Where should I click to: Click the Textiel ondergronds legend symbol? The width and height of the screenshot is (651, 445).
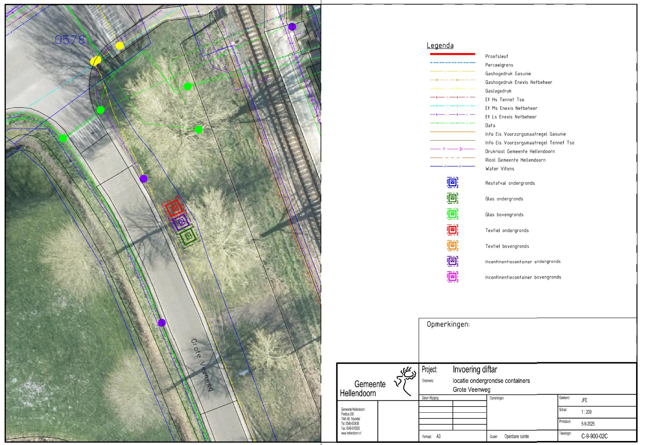click(x=452, y=230)
